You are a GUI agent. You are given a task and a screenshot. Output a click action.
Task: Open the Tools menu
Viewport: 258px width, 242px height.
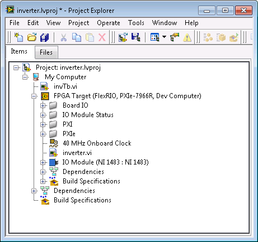pos(136,23)
